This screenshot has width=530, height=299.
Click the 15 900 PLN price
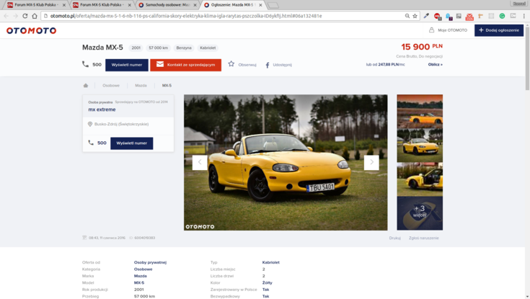pos(422,47)
